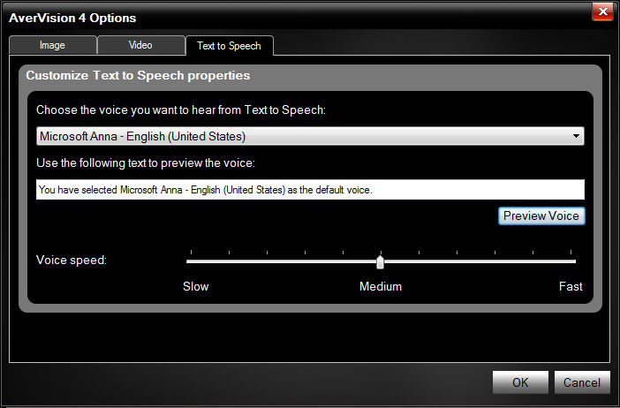Viewport: 620px width, 408px height.
Task: Click the Preview Voice button
Action: coord(541,215)
